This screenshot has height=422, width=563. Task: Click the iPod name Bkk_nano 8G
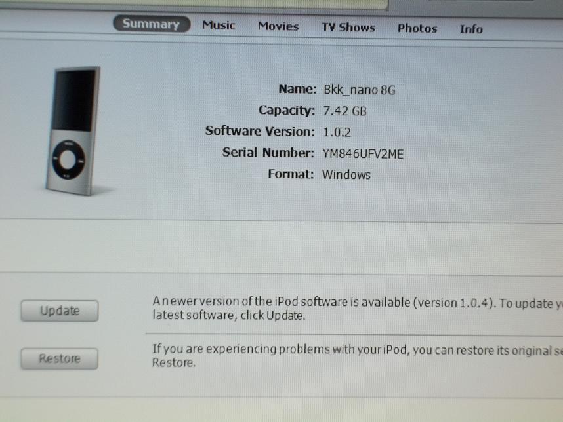click(359, 90)
